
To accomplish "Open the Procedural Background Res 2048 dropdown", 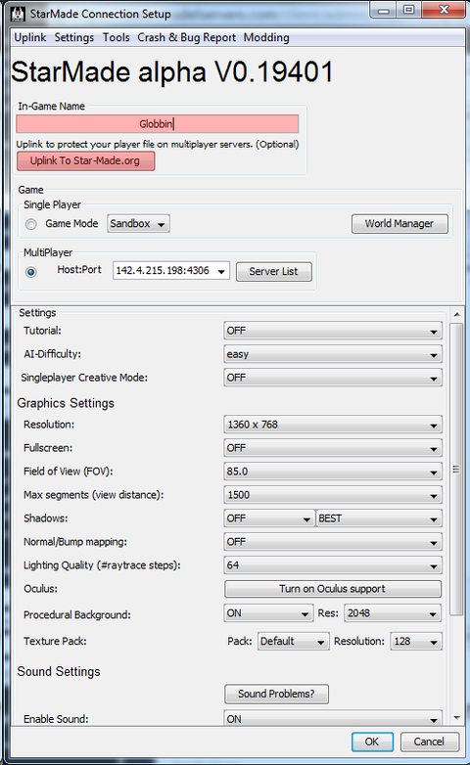I will point(393,613).
